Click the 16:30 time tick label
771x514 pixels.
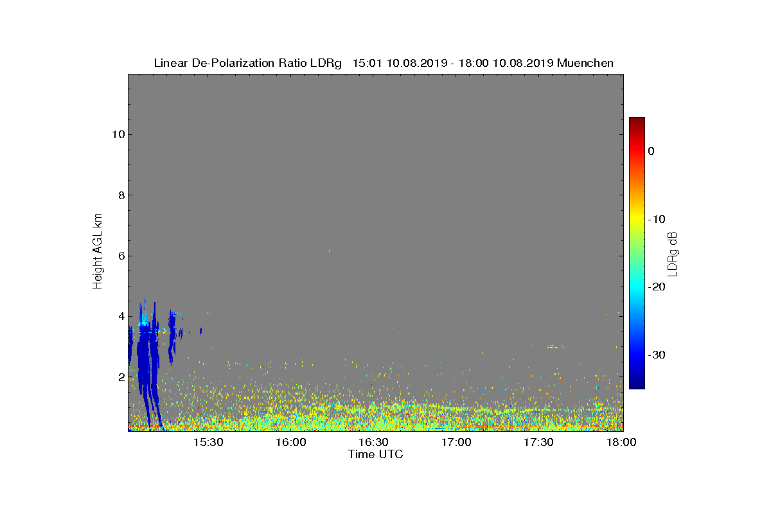(373, 443)
